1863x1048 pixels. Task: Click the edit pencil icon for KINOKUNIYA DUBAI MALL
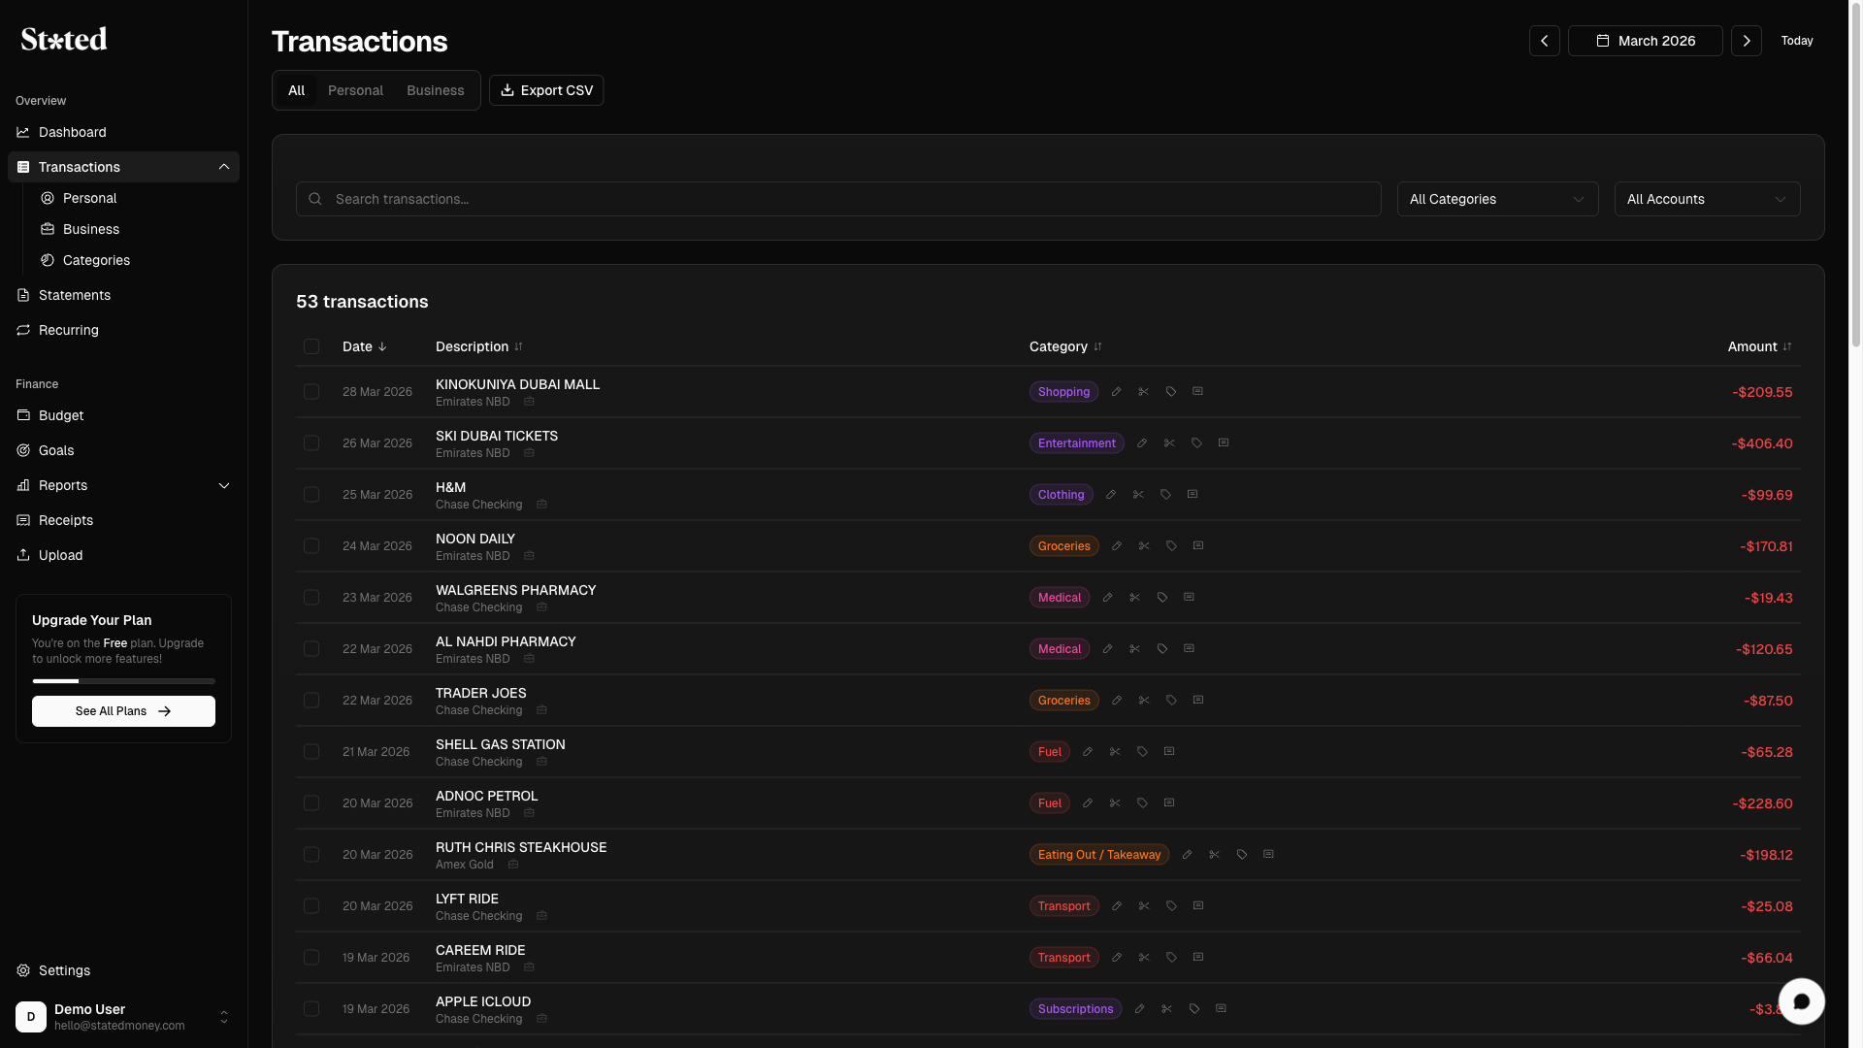pos(1116,392)
